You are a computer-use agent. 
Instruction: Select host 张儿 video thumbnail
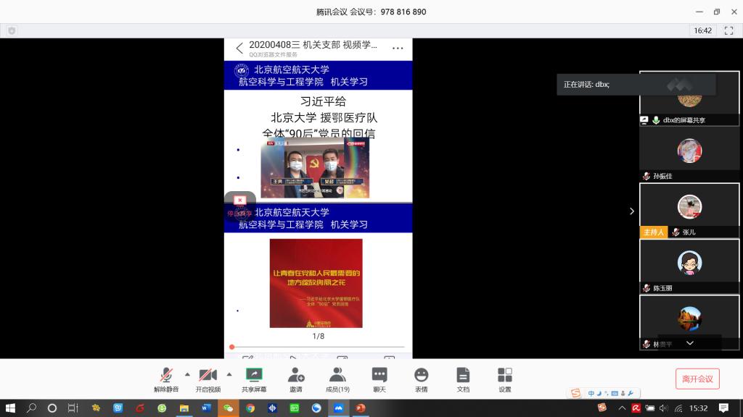[x=689, y=210]
